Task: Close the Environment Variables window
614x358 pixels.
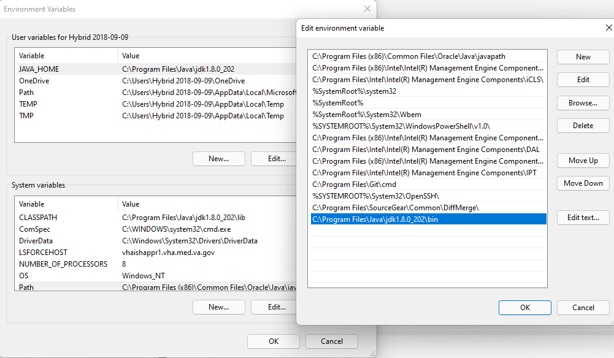Action: pos(367,9)
